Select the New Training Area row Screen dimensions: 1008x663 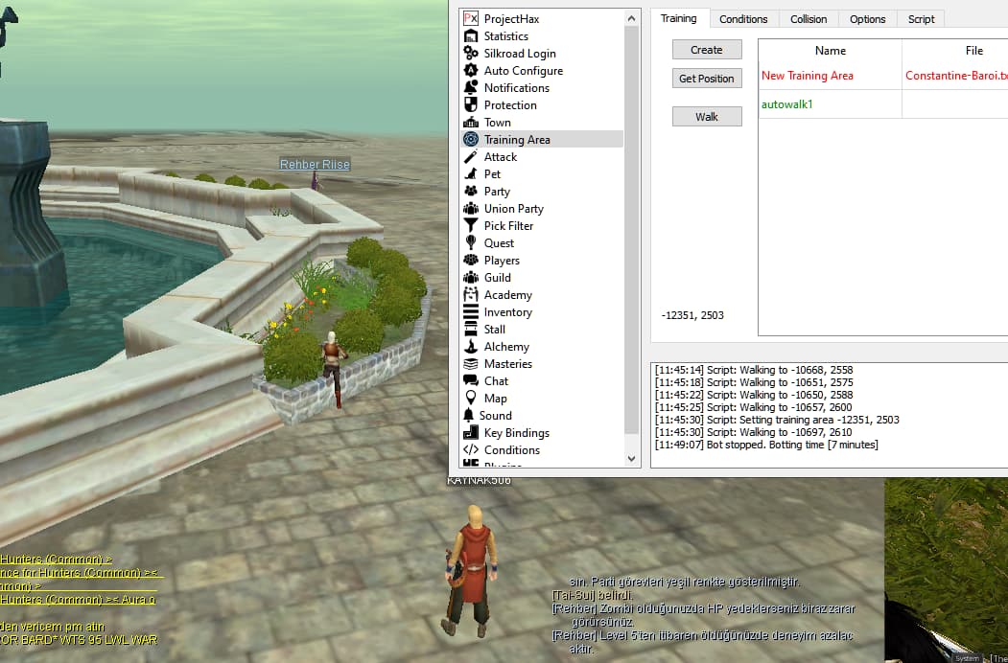pos(807,76)
